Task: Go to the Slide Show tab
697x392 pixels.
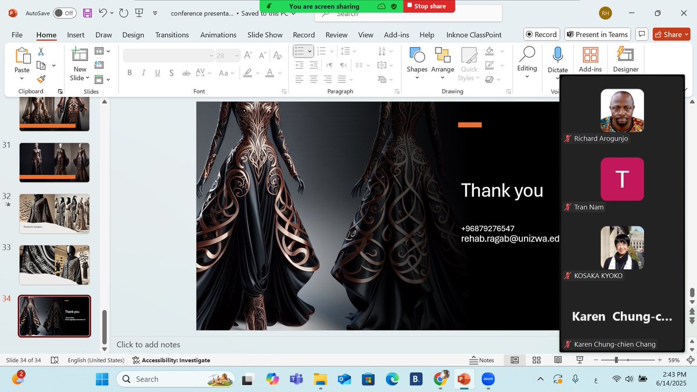Action: (265, 35)
